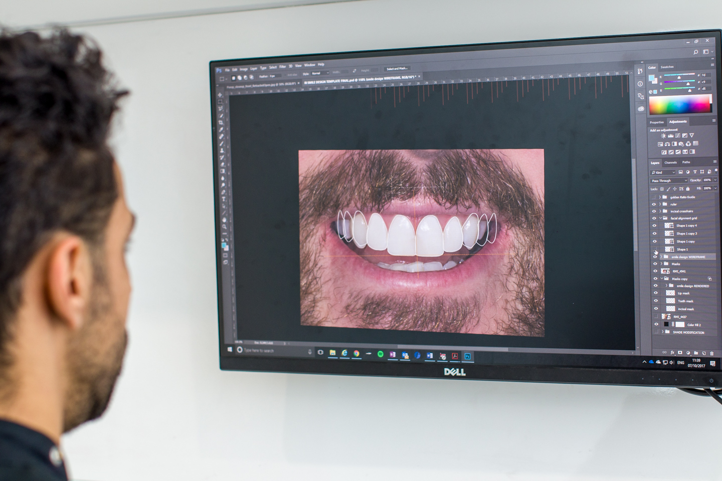The image size is (722, 481).
Task: Click the foreground color swatch in Color panel
Action: 651,78
